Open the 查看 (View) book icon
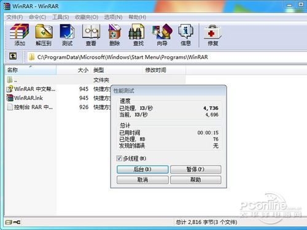Image resolution: width=307 pixels, height=230 pixels. (91, 35)
